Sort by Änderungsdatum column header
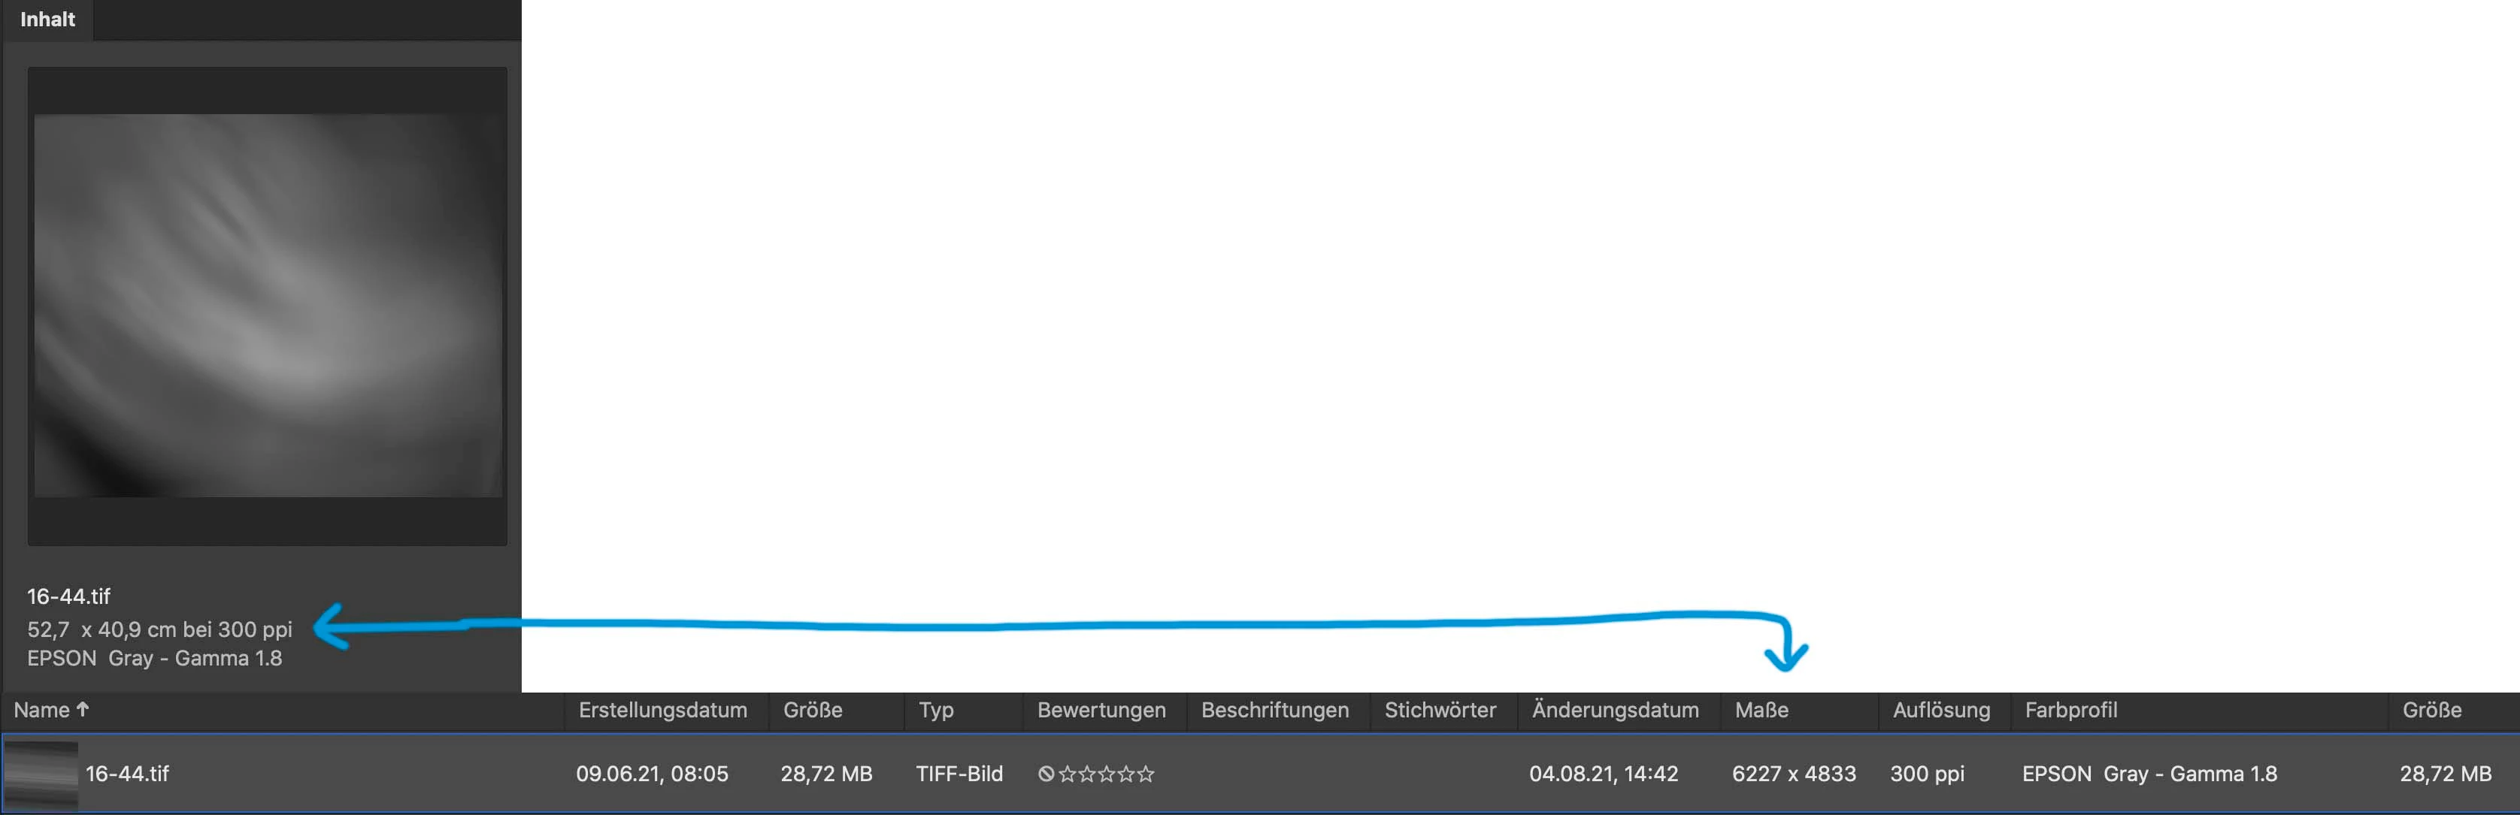2520x815 pixels. click(x=1614, y=711)
